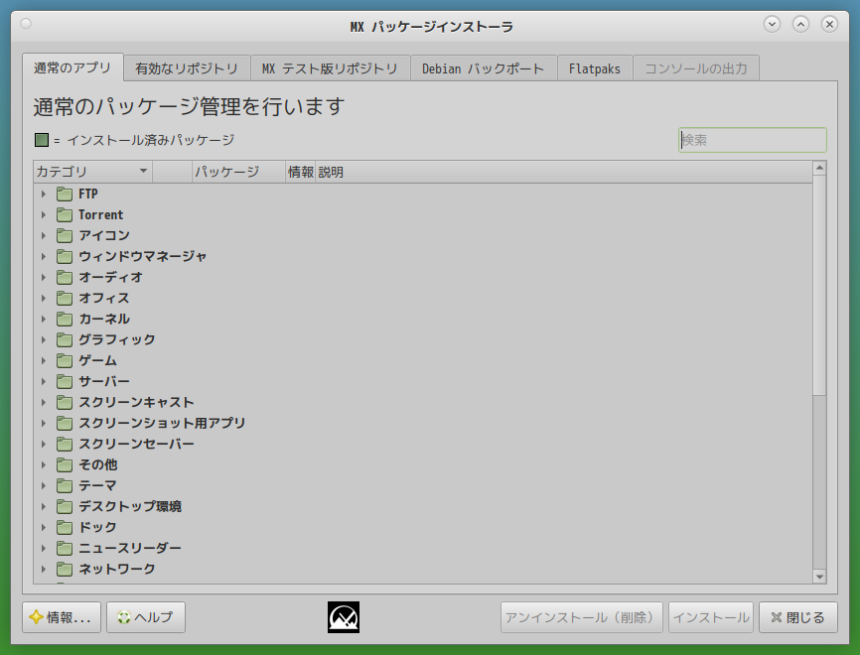
Task: Click the オーディオ folder icon
Action: [65, 277]
